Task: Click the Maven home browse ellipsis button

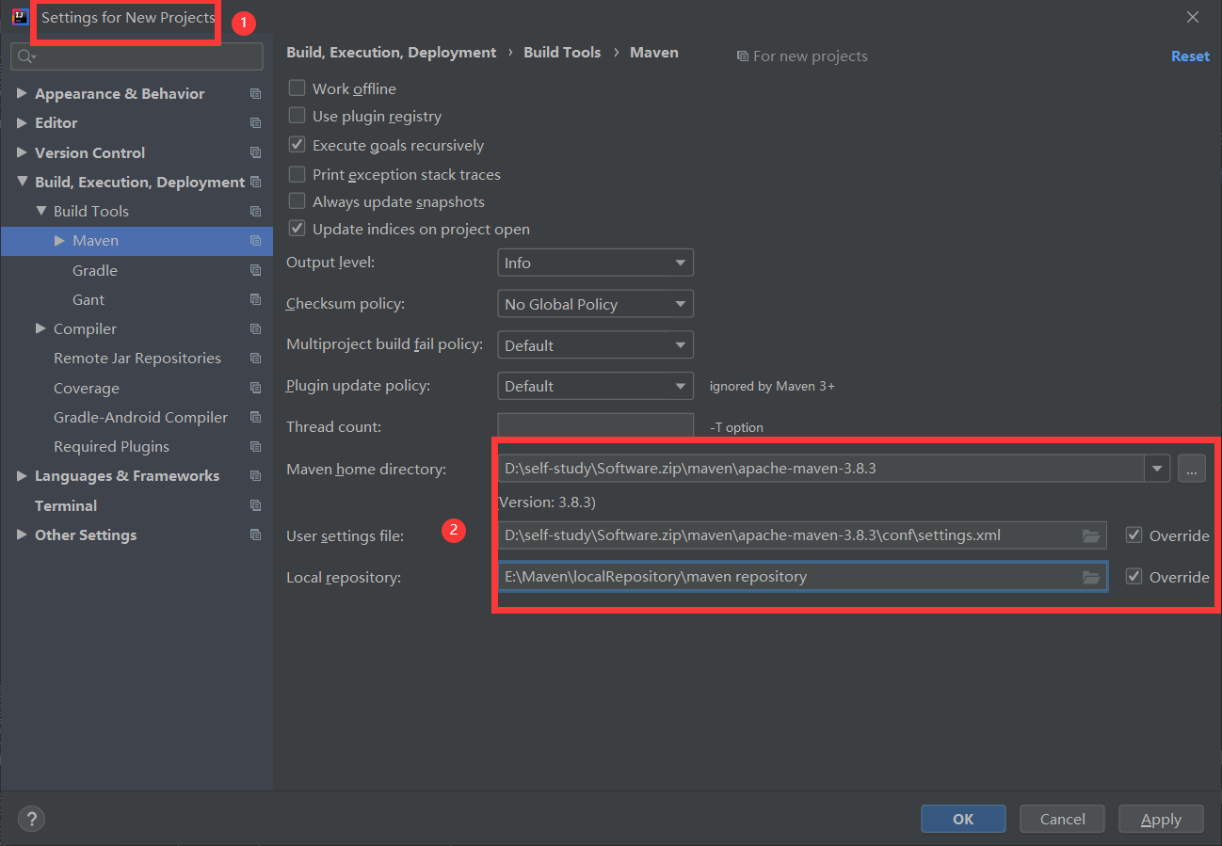Action: point(1192,468)
